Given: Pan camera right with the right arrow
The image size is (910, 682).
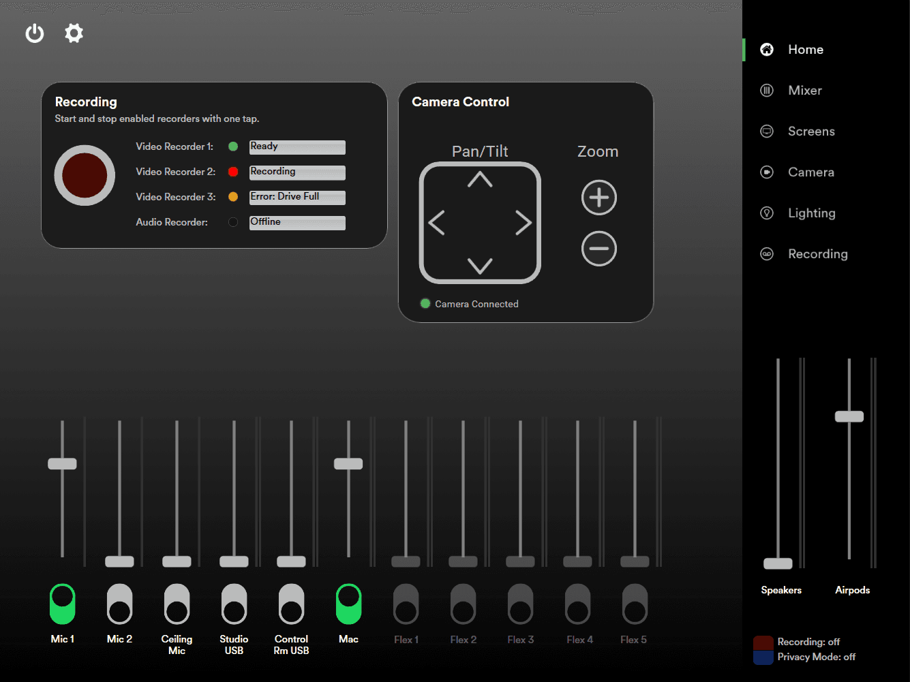Looking at the screenshot, I should pos(523,223).
